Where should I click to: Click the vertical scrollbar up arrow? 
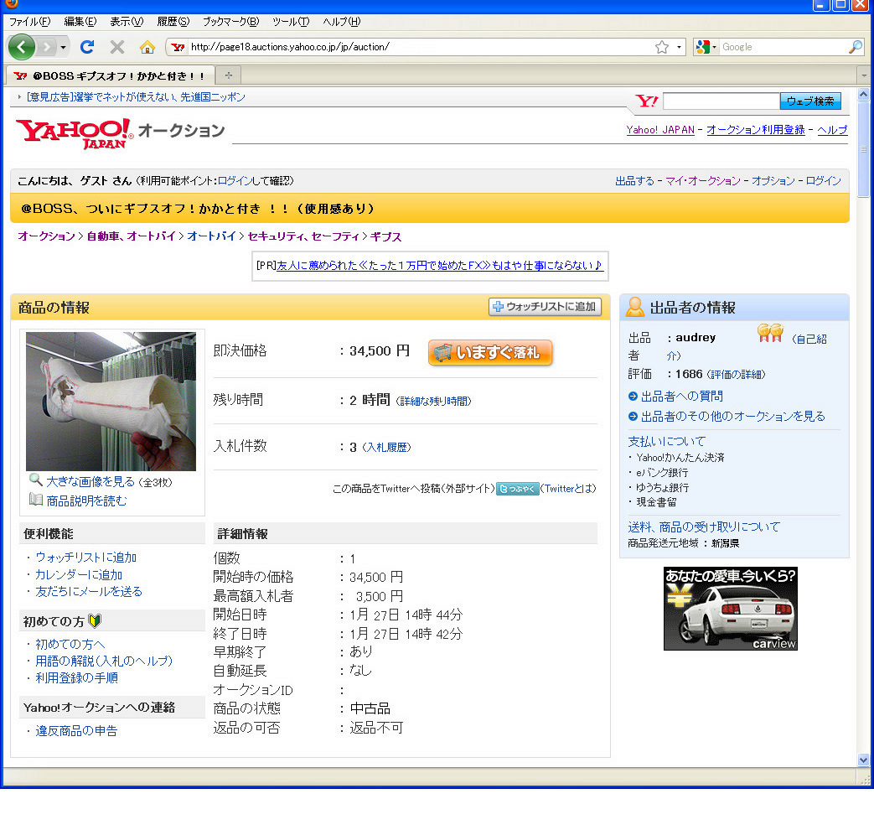click(x=863, y=94)
